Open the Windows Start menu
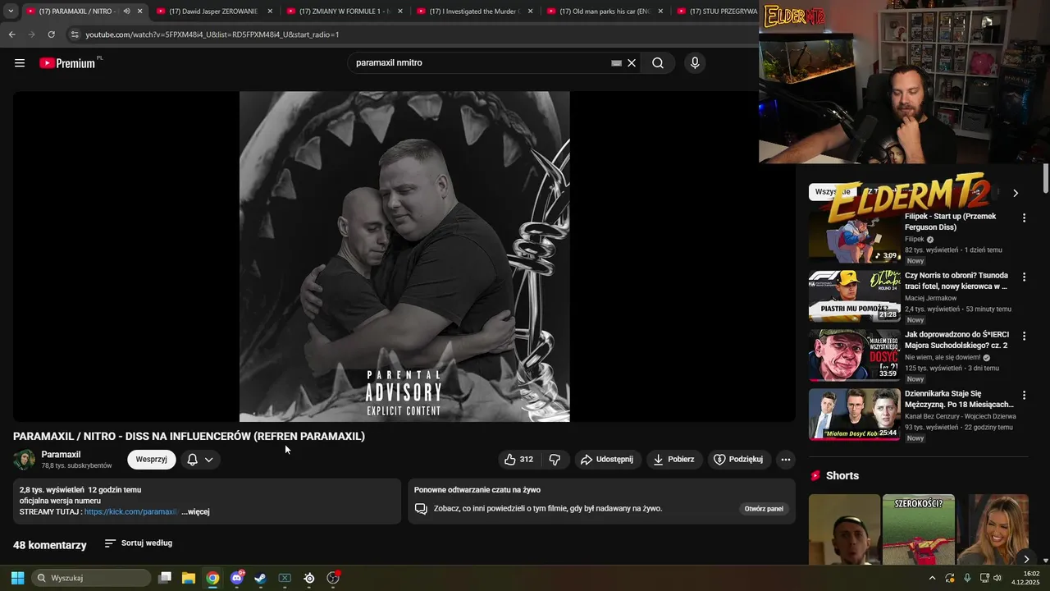The image size is (1050, 591). click(x=17, y=578)
